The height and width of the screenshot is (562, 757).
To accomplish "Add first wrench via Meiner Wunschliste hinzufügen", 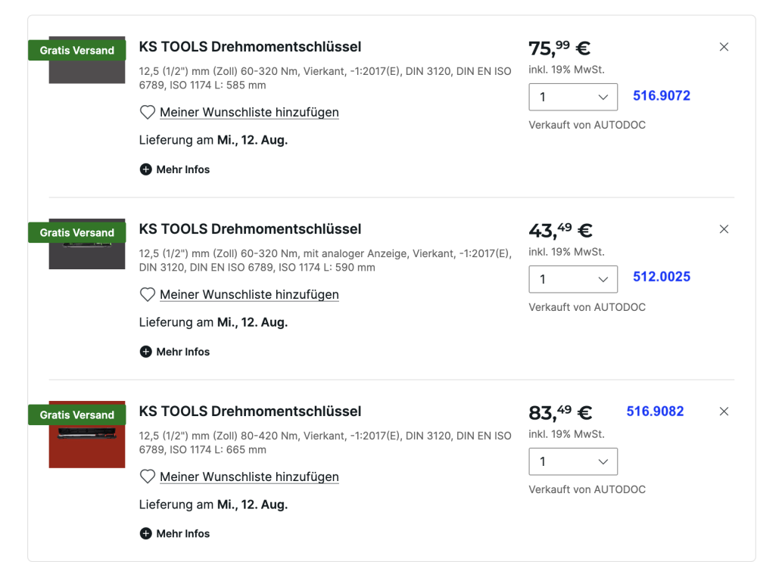I will (x=249, y=113).
